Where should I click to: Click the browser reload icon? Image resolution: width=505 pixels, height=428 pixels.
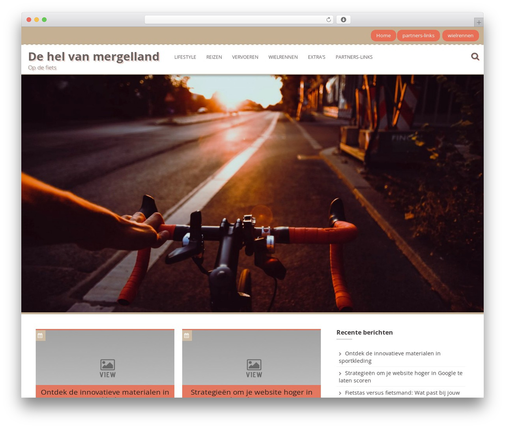coord(328,20)
